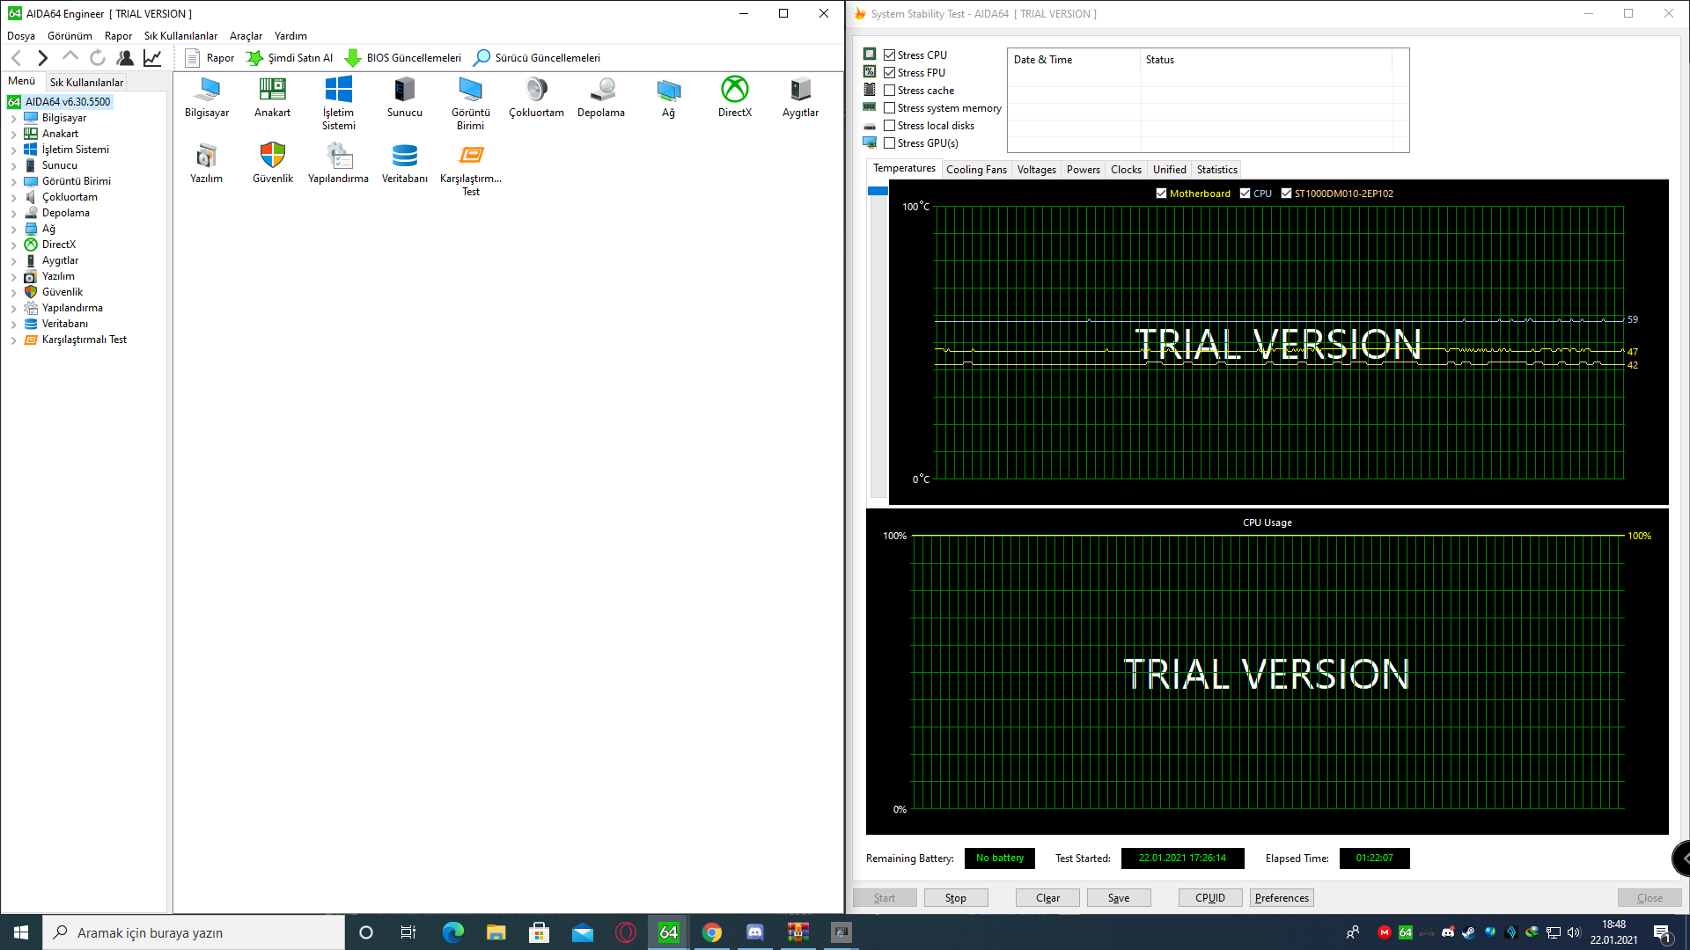Open the Araçlar menu

246,36
